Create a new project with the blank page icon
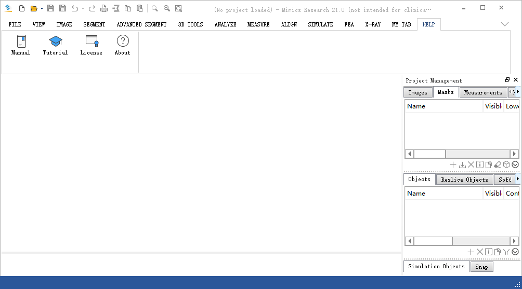Image resolution: width=522 pixels, height=289 pixels. 22,8
